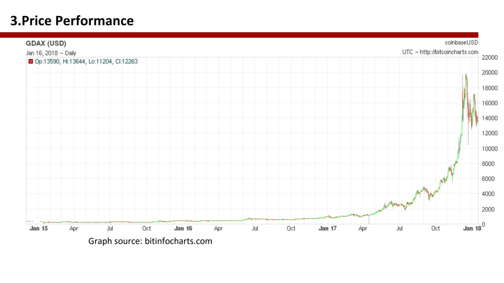Click the "Graph source: bitinfocharts.com" caption
Screen dimensions: 504x283
(150, 241)
